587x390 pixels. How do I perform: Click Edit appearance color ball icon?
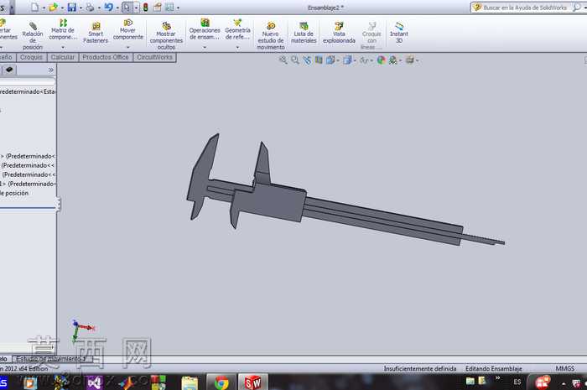coord(381,60)
